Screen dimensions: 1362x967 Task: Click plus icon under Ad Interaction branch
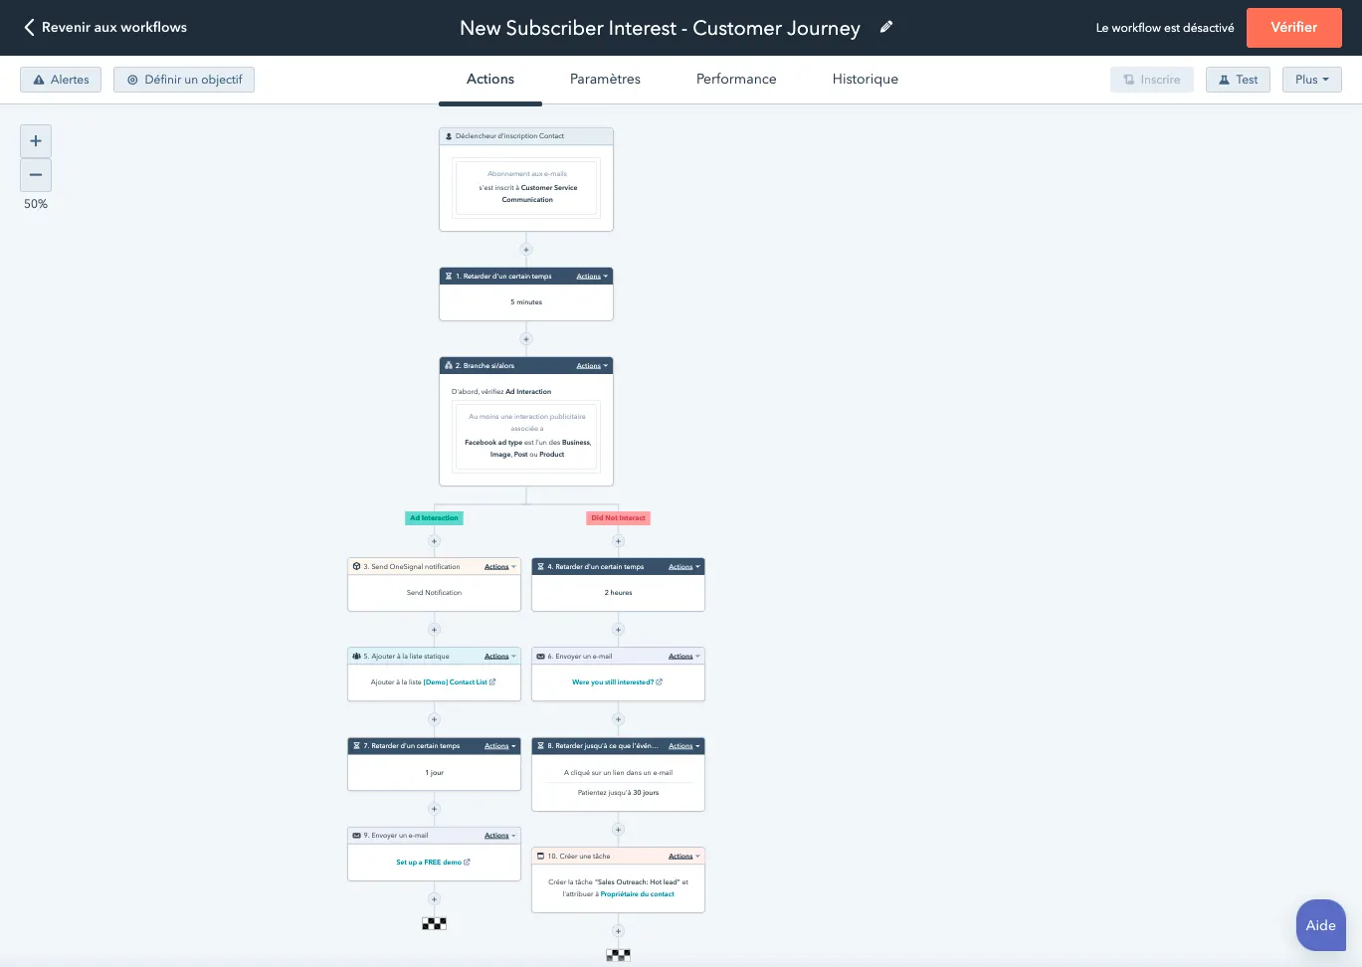tap(434, 541)
